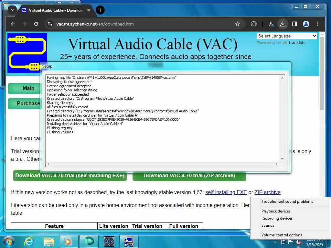The height and width of the screenshot is (248, 331).
Task: Click the "Starting file copy" log line
Action: tap(60, 103)
